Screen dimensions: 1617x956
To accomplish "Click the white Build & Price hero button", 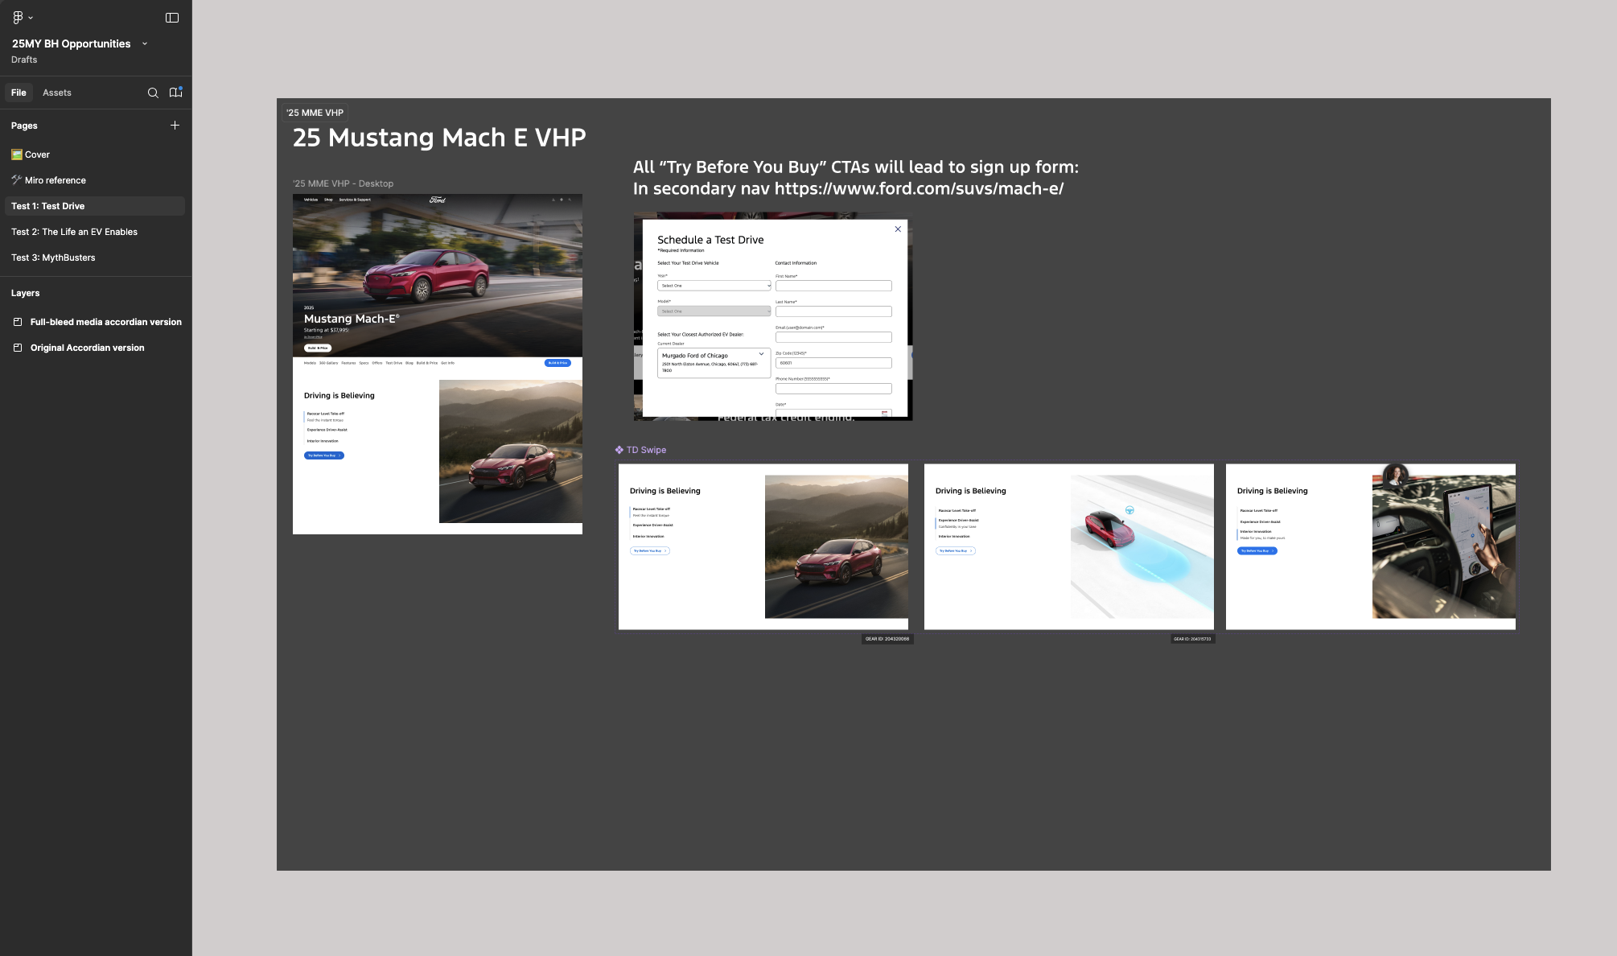I will coord(318,348).
